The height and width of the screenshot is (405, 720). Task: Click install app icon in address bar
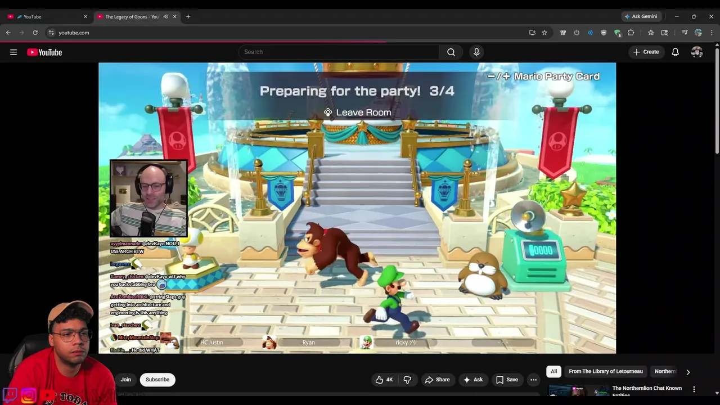pos(532,33)
